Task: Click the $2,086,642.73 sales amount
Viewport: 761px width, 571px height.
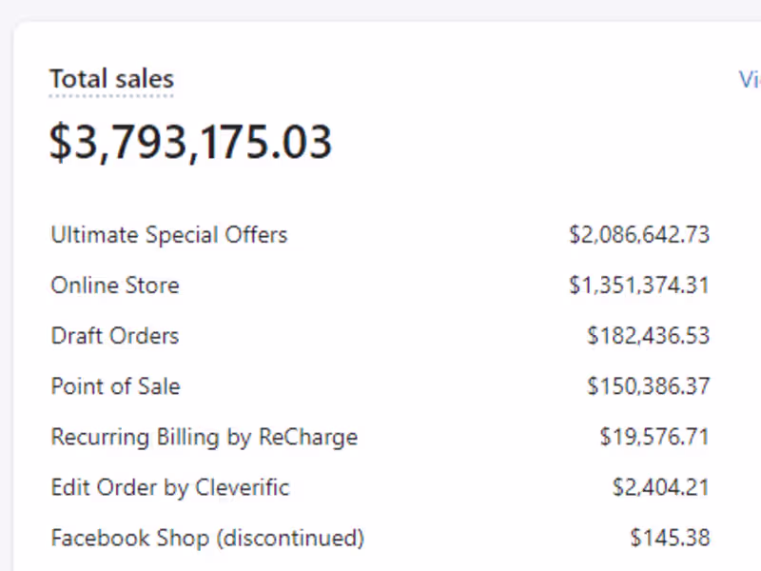Action: coord(638,234)
